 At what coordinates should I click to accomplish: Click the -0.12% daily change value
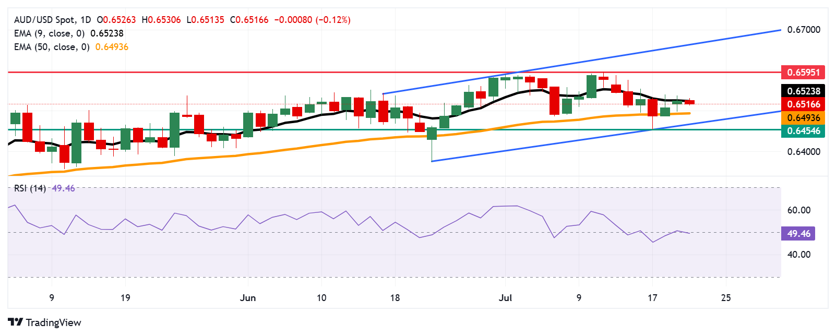point(333,20)
